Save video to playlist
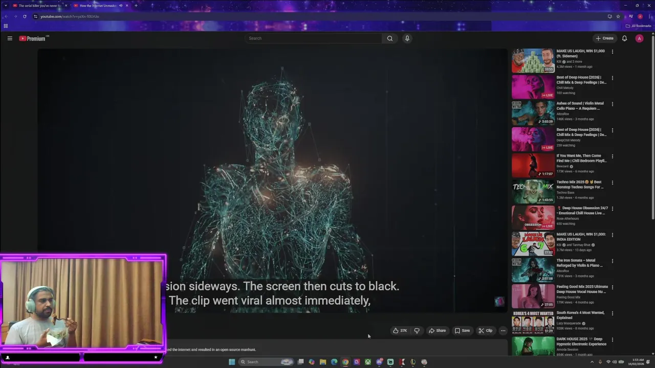This screenshot has width=655, height=368. pos(462,331)
